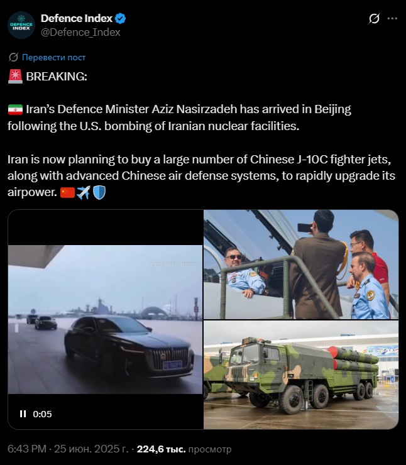Click the blue shield emoji
406x465 pixels.
[99, 193]
